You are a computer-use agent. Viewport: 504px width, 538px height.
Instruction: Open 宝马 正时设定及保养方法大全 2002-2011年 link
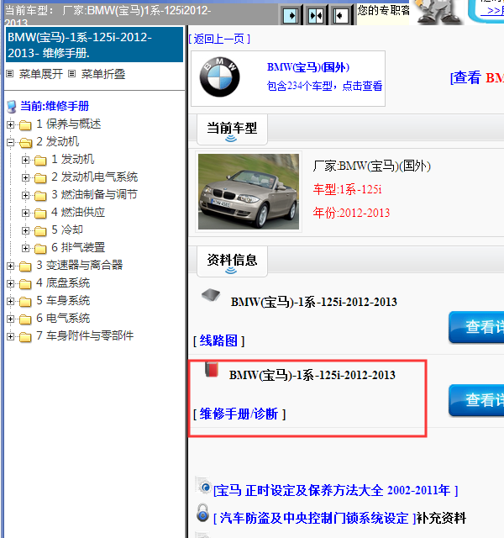pyautogui.click(x=336, y=490)
